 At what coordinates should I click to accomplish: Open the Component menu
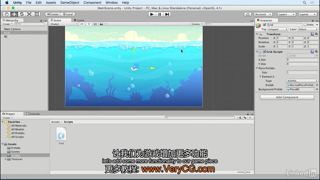[x=92, y=3]
